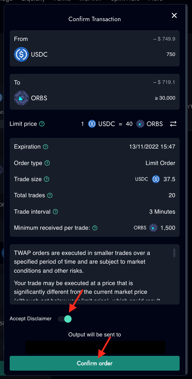Close the Confirm Transaction dialog

[174, 16]
